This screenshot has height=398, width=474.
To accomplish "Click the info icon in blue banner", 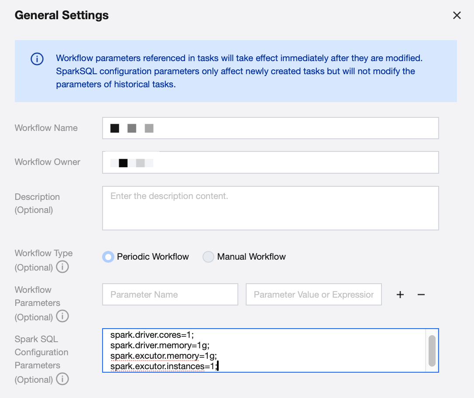I will point(37,59).
